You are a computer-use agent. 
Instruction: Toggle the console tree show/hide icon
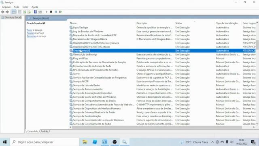tap(14, 12)
